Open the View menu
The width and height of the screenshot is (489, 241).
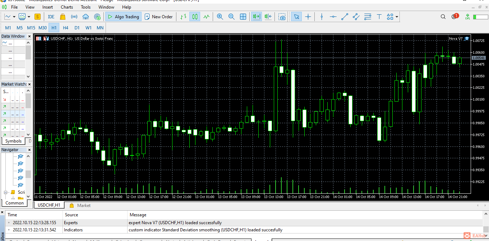point(30,7)
